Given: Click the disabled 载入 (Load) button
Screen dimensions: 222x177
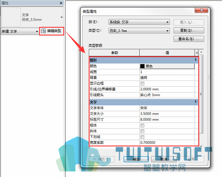Looking at the screenshot, I should [x=189, y=22].
